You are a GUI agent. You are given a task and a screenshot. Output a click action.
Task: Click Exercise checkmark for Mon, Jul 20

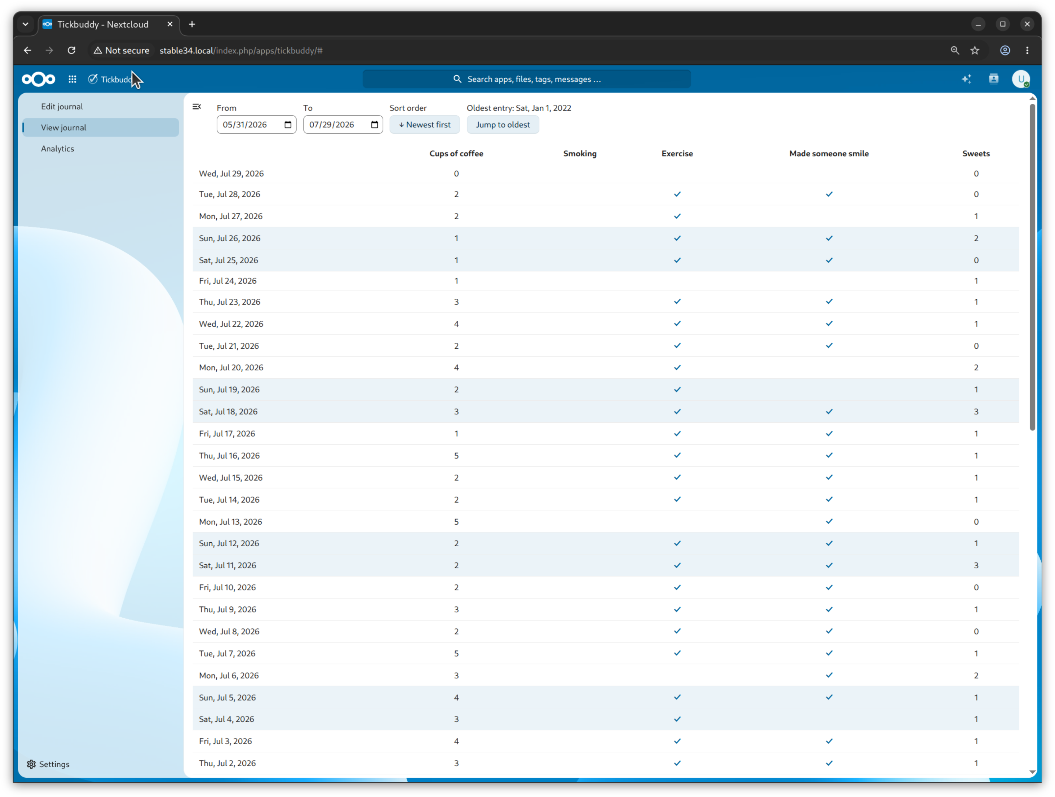coord(677,367)
